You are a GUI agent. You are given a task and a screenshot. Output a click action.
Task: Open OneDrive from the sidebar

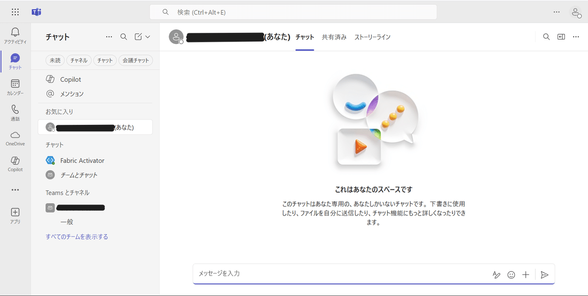pyautogui.click(x=15, y=135)
